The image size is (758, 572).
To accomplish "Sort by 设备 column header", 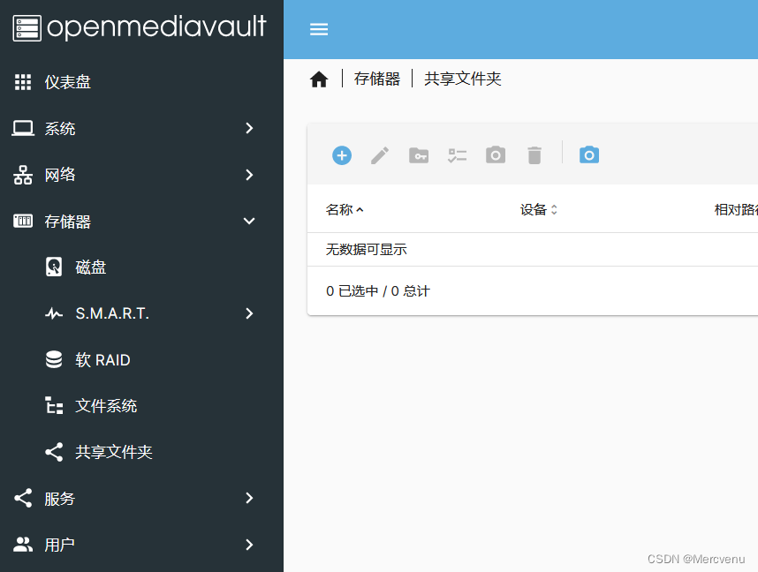I will coord(539,210).
